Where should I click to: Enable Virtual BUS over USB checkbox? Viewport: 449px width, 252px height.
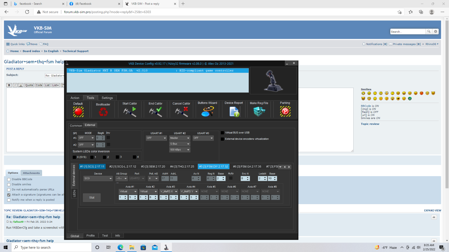tap(223, 133)
